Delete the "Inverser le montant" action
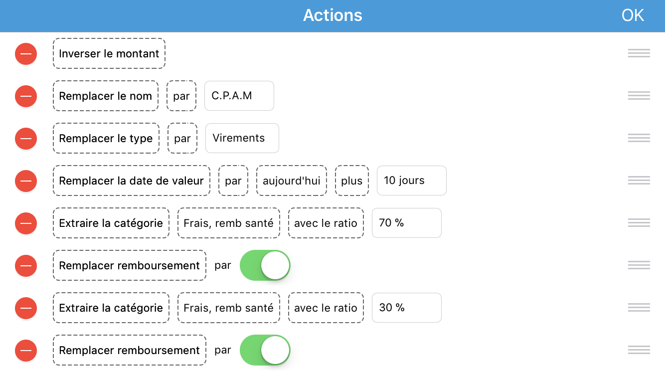The image size is (665, 374). [26, 53]
